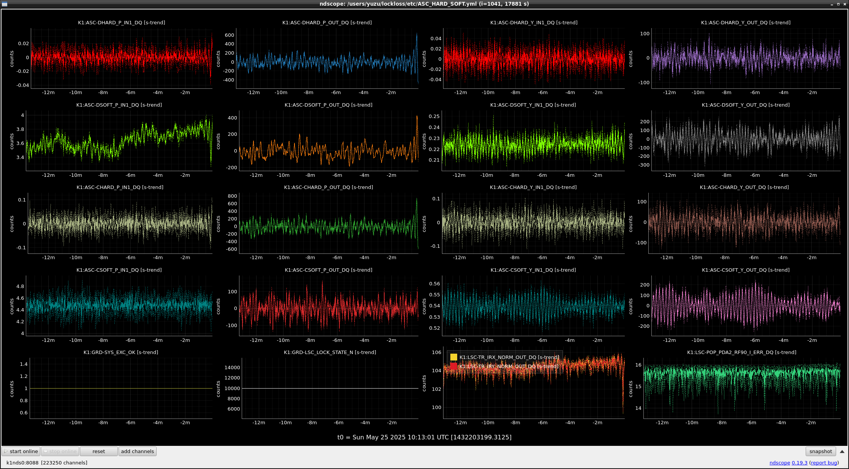The width and height of the screenshot is (849, 469).
Task: Click the K1:GRD-SYS_EXC_OK plot title
Action: click(x=121, y=353)
